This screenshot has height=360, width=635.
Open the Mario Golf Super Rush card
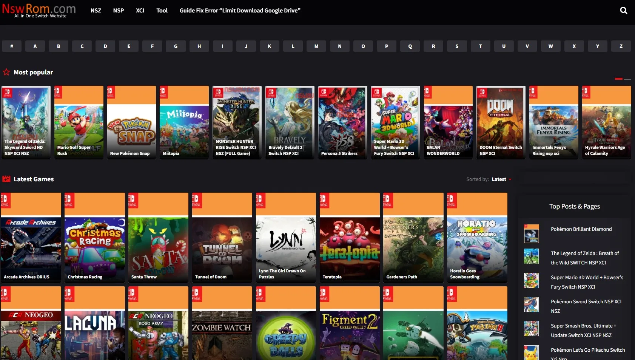(x=79, y=122)
